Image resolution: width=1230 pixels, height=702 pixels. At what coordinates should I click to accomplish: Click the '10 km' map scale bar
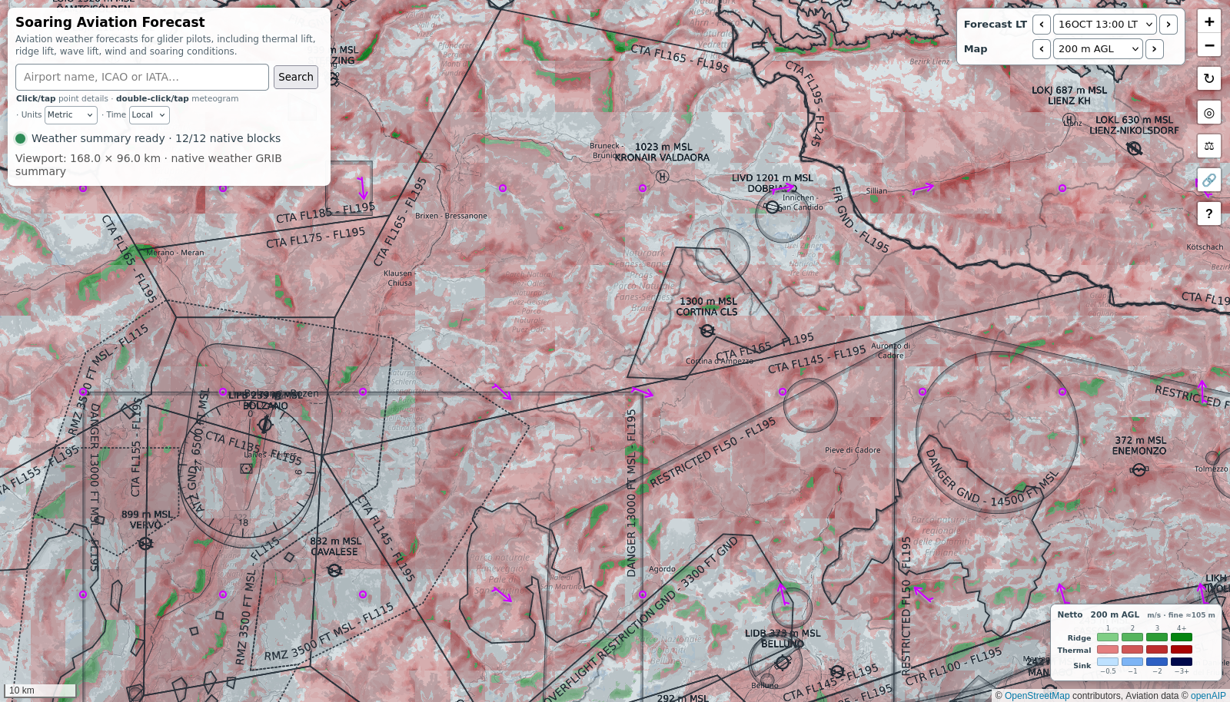pyautogui.click(x=40, y=690)
